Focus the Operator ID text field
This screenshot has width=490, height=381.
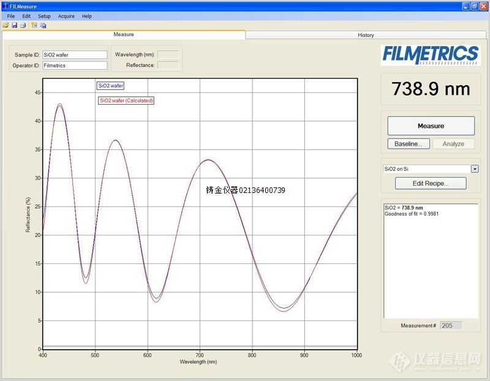coord(74,66)
